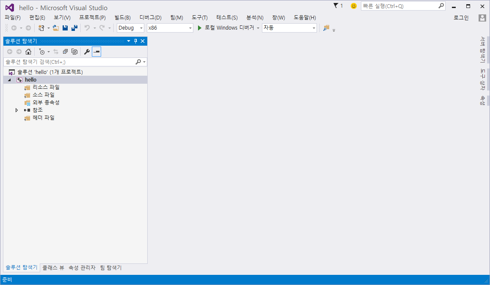This screenshot has width=490, height=285.
Task: Open the toolbar overflow options arrow
Action: [334, 30]
